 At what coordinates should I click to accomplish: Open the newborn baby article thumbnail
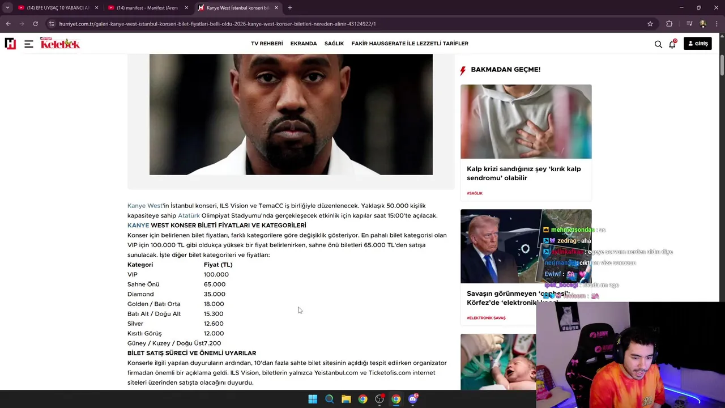pos(498,362)
